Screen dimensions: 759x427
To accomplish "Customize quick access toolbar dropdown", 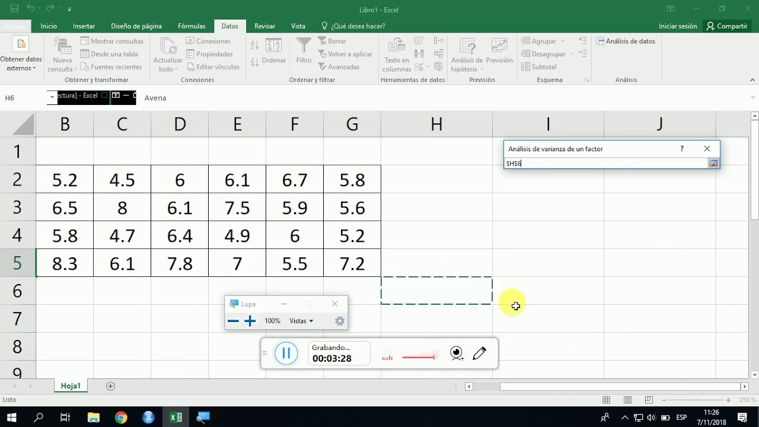I will 69,9.
